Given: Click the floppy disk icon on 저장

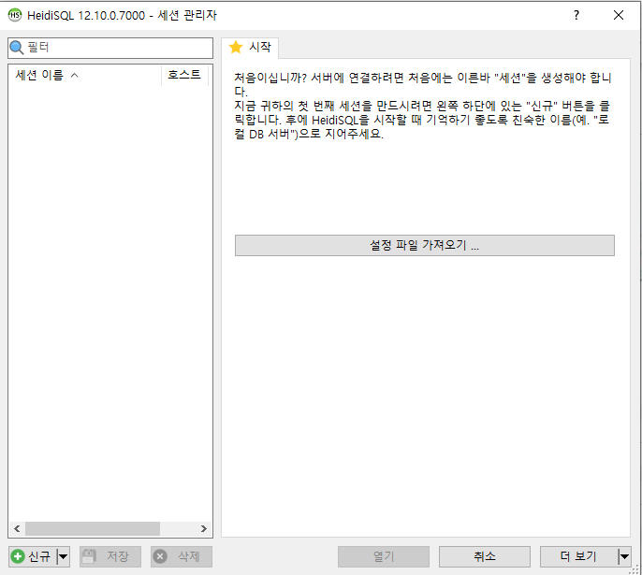Looking at the screenshot, I should (x=89, y=556).
